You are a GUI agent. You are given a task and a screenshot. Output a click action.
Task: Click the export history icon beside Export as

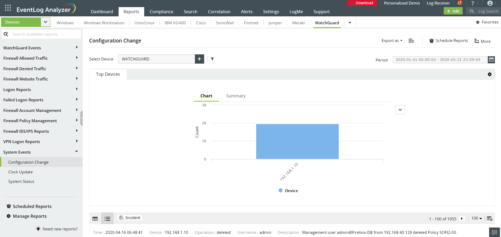(411, 41)
